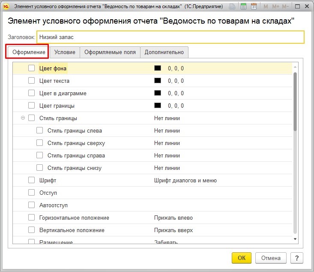Click the black swatch for Цвет в диаграмме
The height and width of the screenshot is (272, 314).
pyautogui.click(x=158, y=93)
